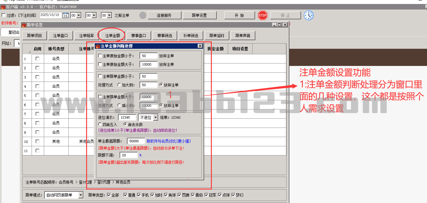This screenshot has width=427, height=203.
Task: Open the hour dropdown next to date
Action: tap(78, 15)
